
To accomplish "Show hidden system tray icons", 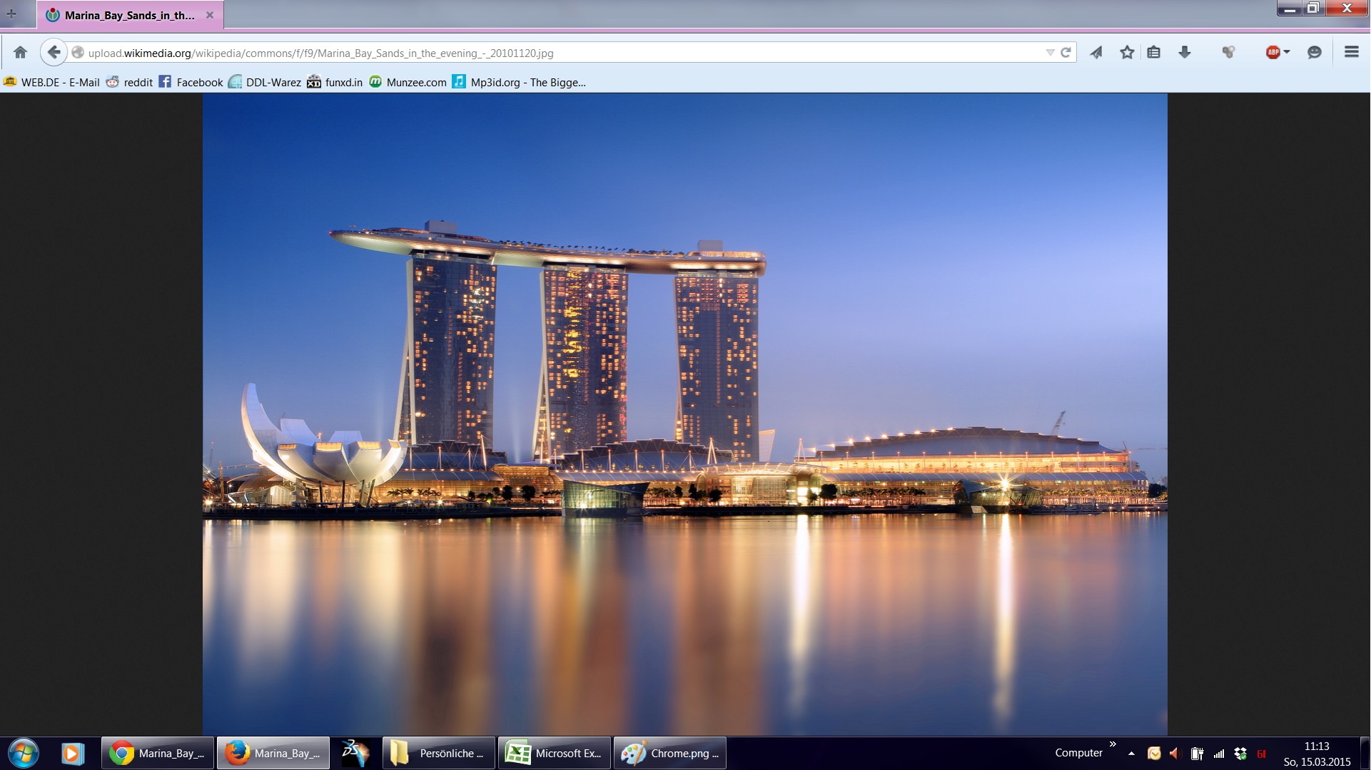I will [x=1131, y=753].
